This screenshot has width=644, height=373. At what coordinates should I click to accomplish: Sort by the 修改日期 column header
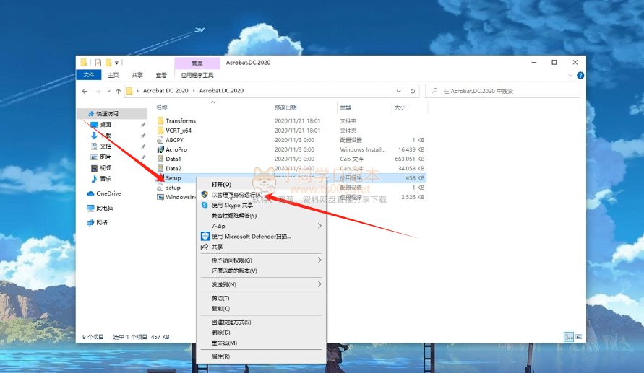(x=285, y=107)
